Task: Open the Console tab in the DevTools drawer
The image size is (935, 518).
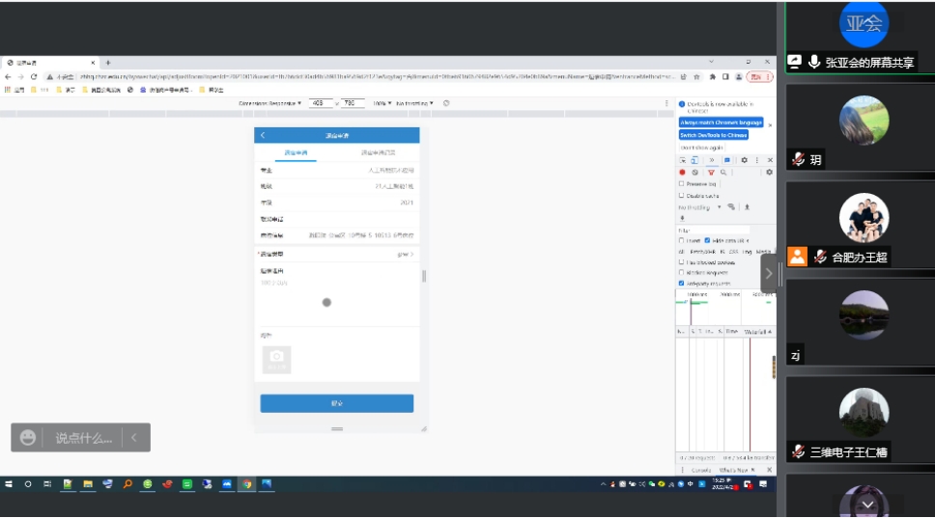Action: (x=700, y=470)
